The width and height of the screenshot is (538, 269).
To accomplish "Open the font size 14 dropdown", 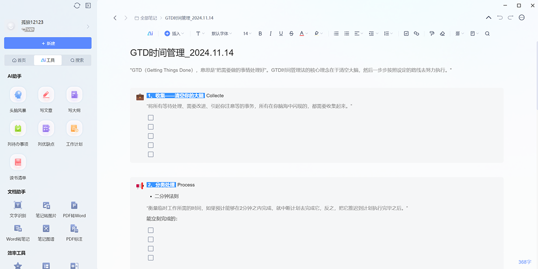I will click(x=247, y=33).
